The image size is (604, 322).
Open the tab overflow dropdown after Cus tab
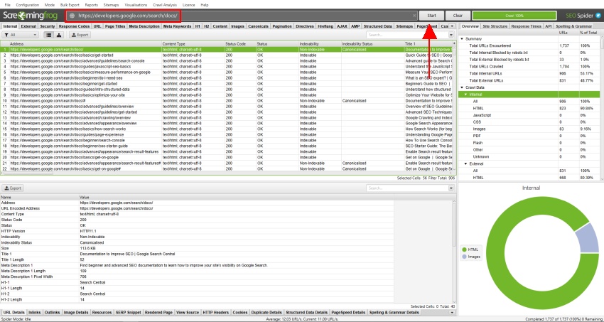[x=452, y=26]
